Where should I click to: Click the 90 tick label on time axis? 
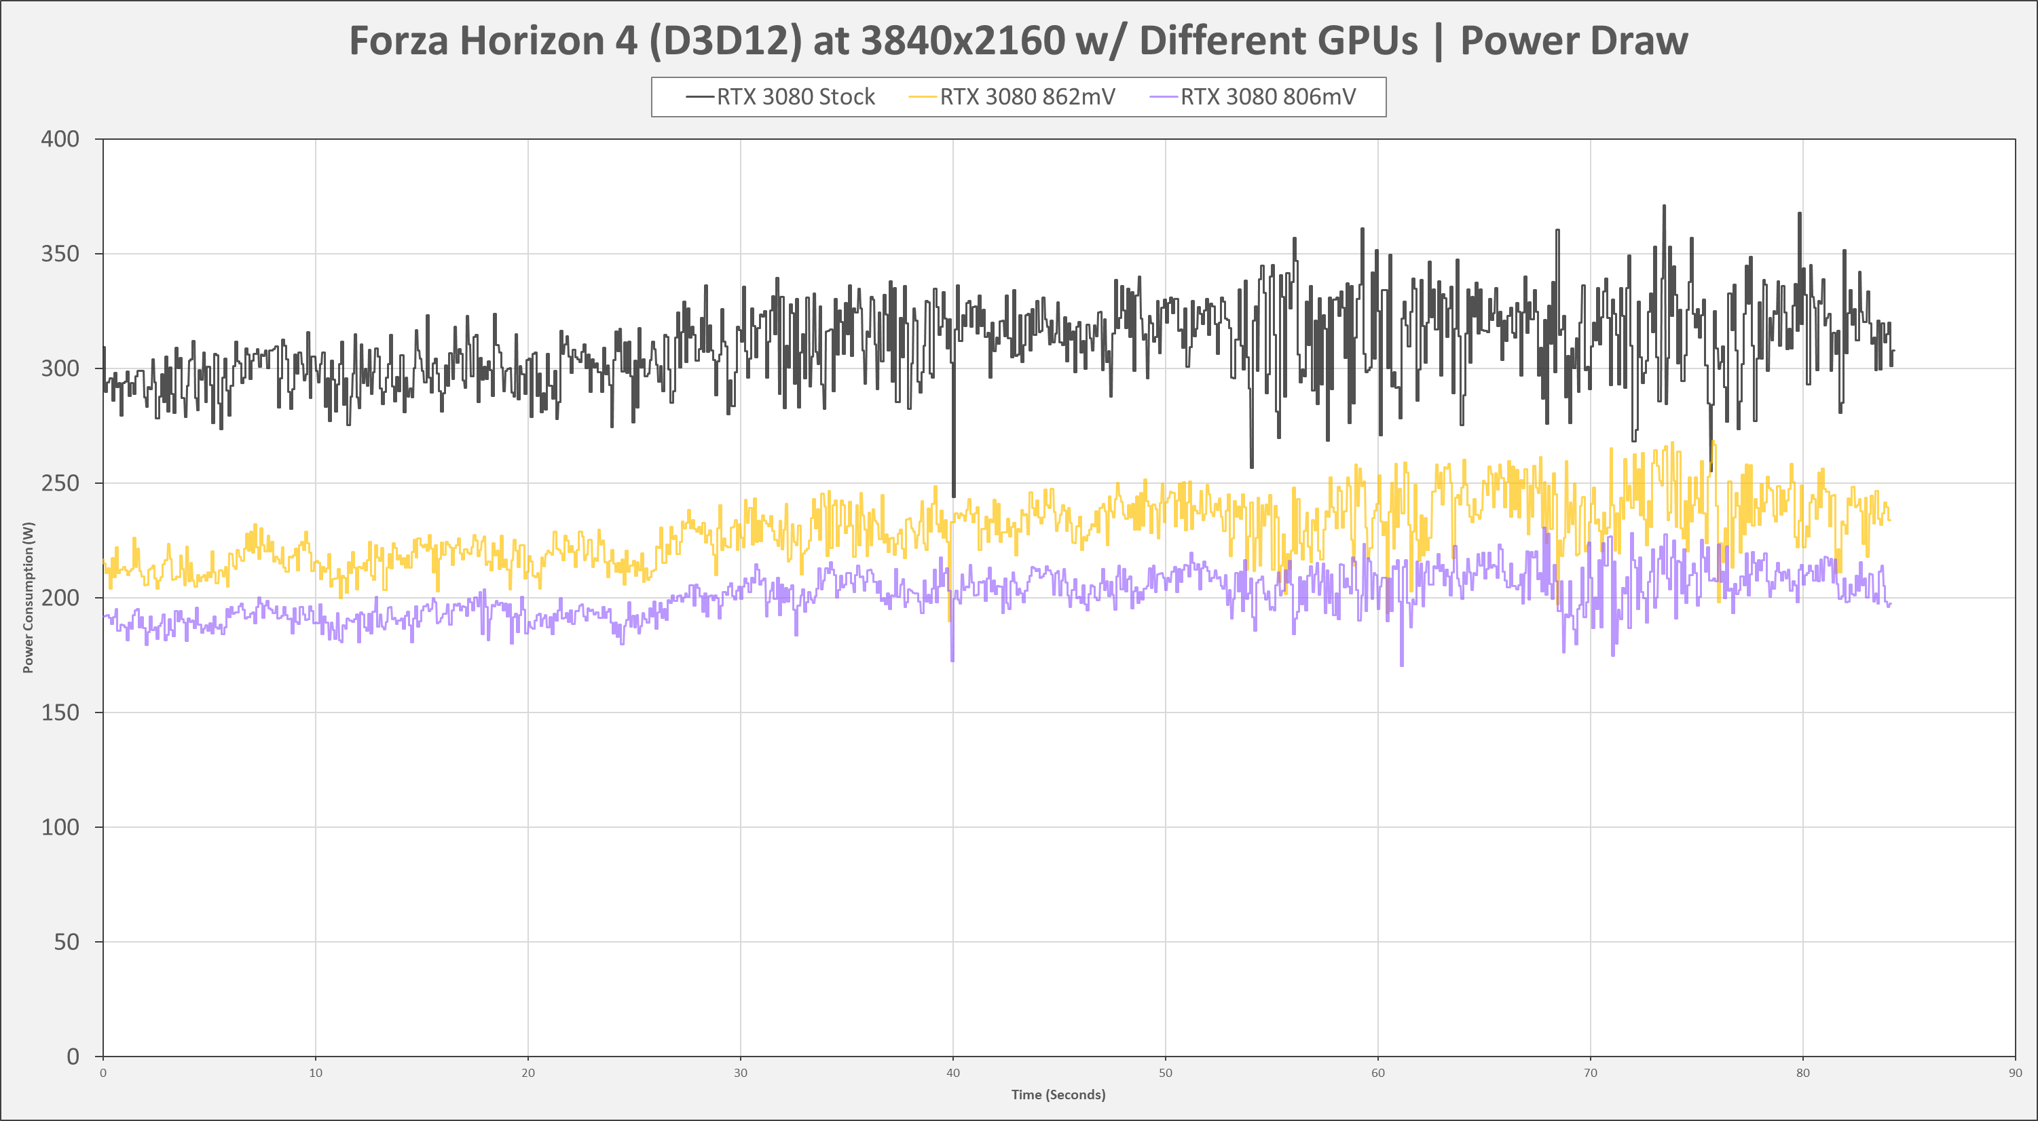point(2014,1073)
